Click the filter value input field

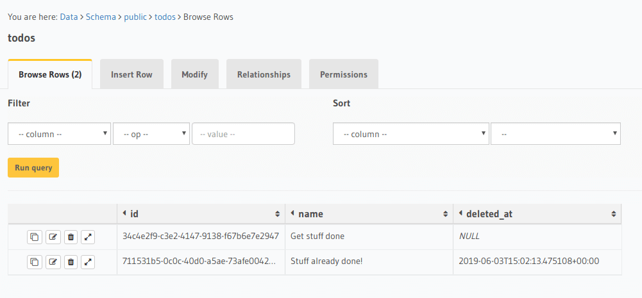243,134
